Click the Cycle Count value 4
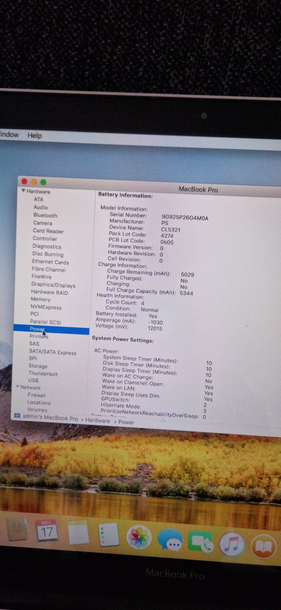The image size is (281, 610). (143, 303)
